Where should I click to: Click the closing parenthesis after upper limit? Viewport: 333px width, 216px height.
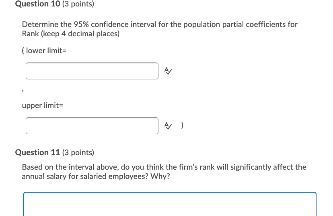coord(183,126)
